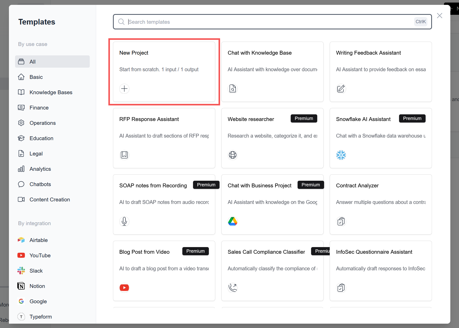Open Chat with Business Project title
Image resolution: width=459 pixels, height=328 pixels.
[259, 186]
